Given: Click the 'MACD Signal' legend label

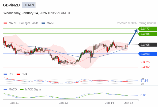Looking at the screenshot, I should point(33,90).
